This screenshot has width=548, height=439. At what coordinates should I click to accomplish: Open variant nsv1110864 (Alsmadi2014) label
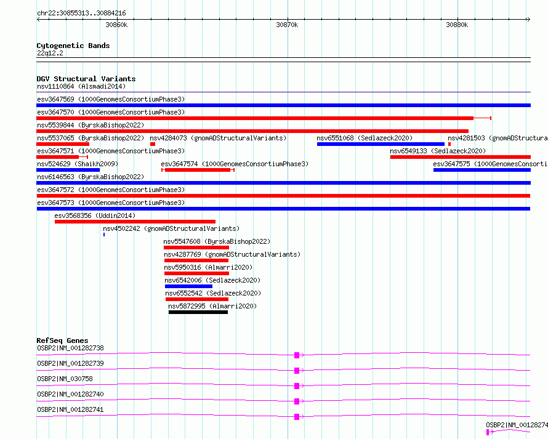point(81,86)
